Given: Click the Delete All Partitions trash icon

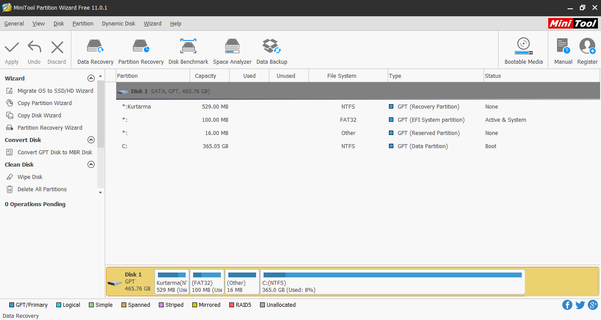Looking at the screenshot, I should 9,189.
